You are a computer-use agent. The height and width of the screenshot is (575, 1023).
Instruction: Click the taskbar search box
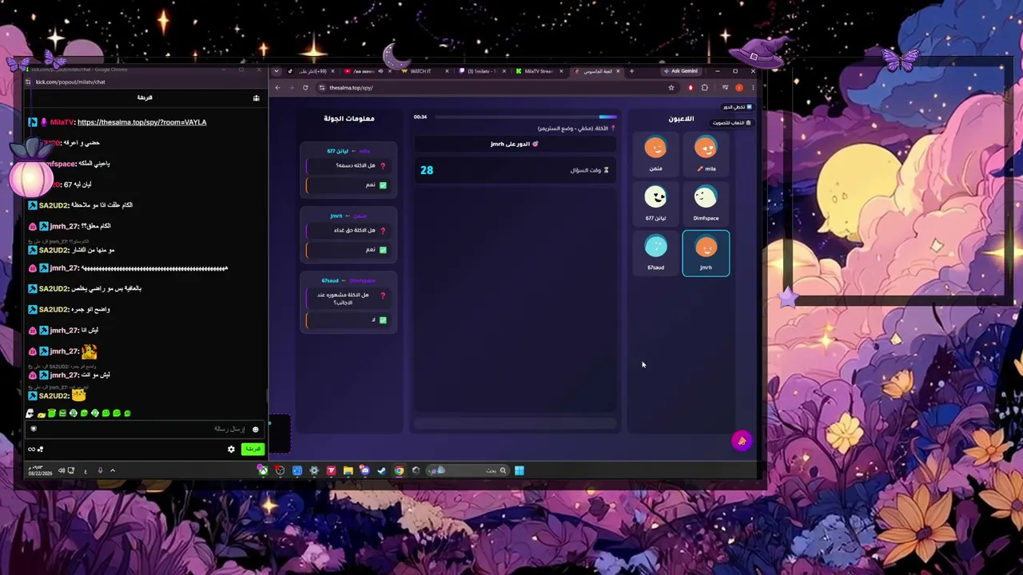469,470
